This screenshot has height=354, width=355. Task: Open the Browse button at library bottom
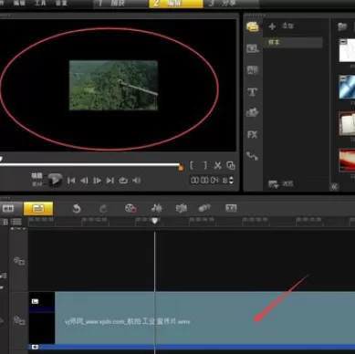[x=281, y=183]
